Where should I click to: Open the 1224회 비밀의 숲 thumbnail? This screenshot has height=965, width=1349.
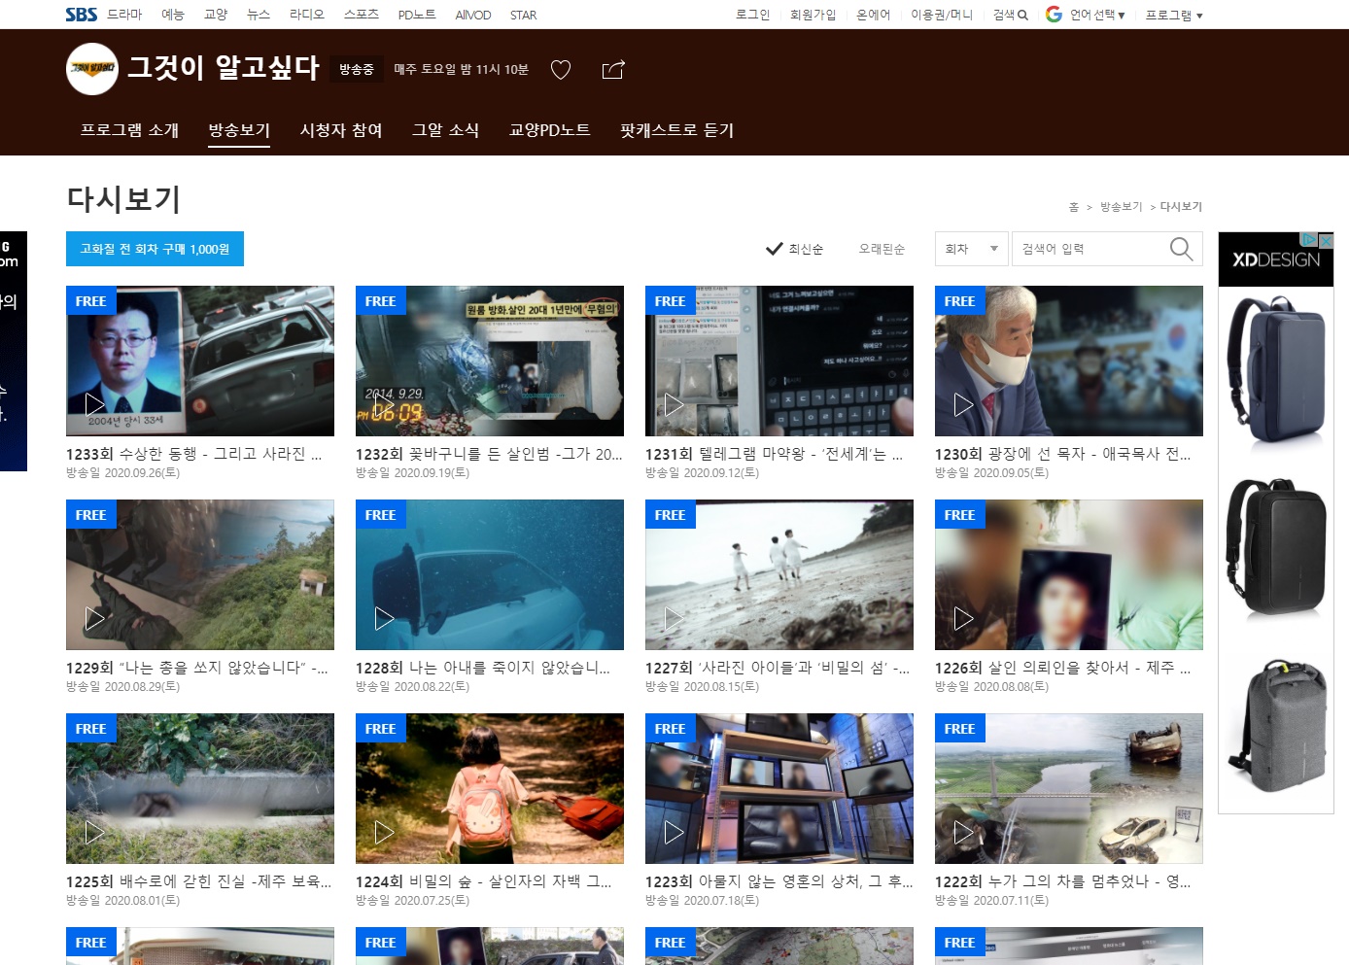490,788
